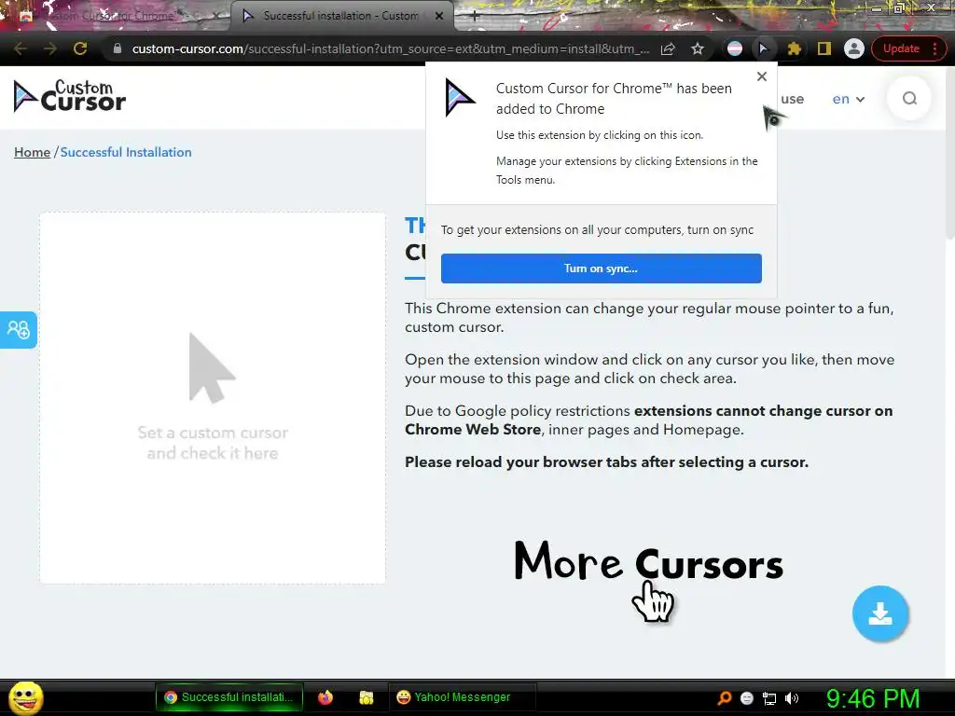Close the extension-added popup

tap(762, 76)
